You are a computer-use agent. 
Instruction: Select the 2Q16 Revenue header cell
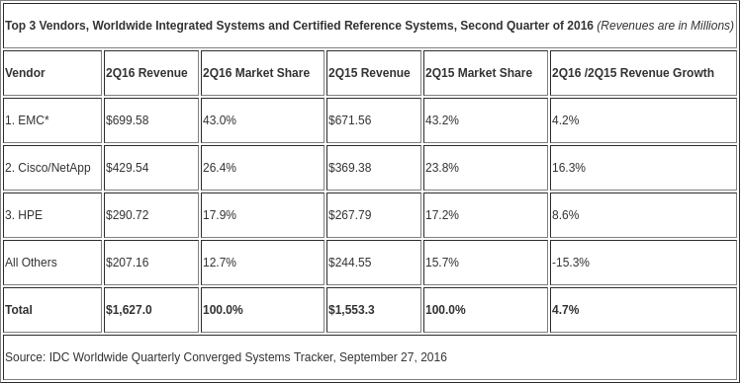tap(151, 73)
